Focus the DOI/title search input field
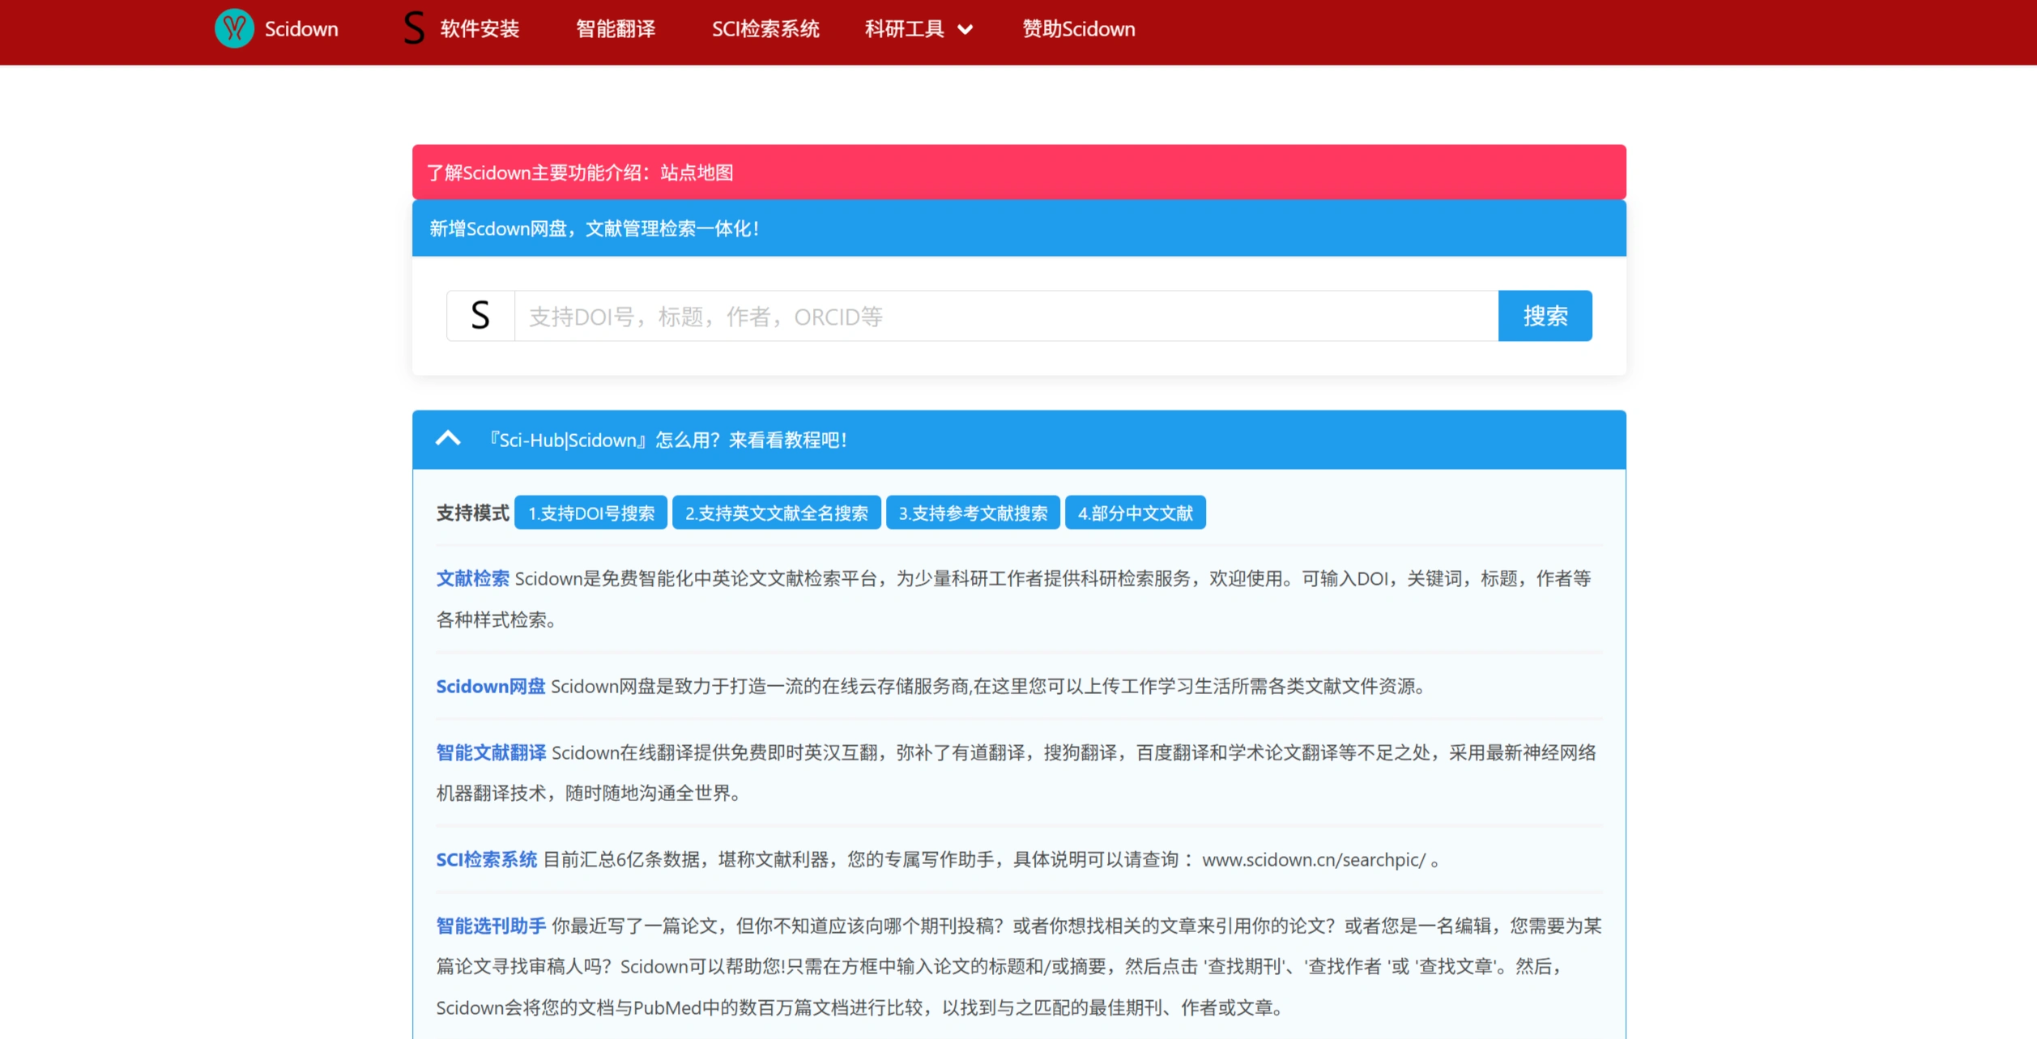Image resolution: width=2037 pixels, height=1039 pixels. click(1006, 316)
